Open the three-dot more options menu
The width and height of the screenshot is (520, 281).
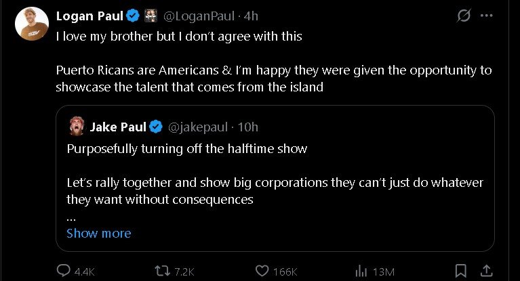[486, 16]
